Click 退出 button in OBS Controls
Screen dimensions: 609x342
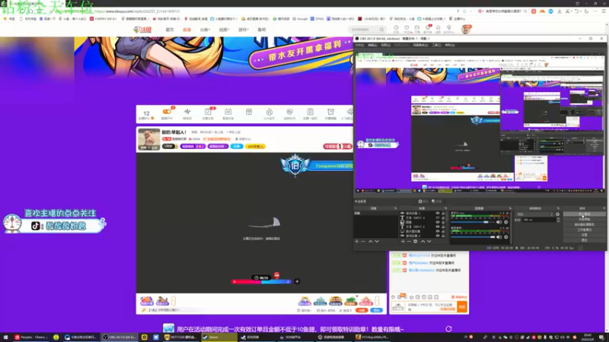584,240
